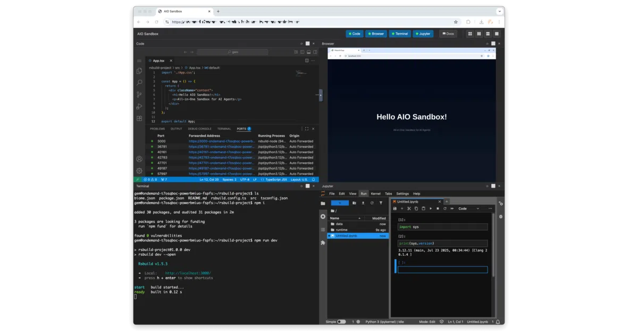Open the forwarded address link for port 3000

pyautogui.click(x=222, y=141)
